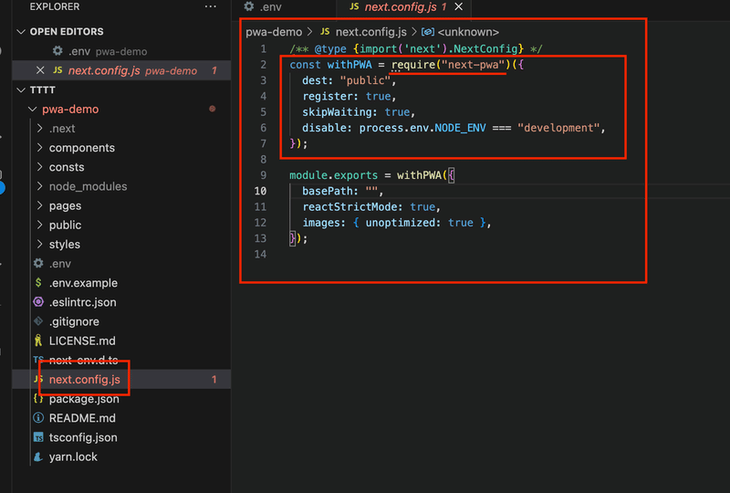Click JS icon on next.config.js tab

[x=354, y=6]
